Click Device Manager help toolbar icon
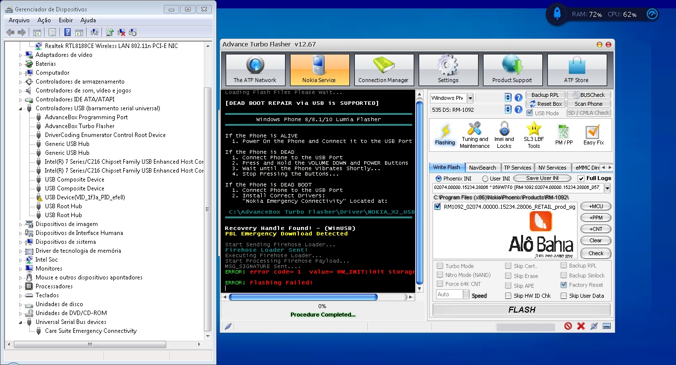The height and width of the screenshot is (365, 676). tap(68, 33)
